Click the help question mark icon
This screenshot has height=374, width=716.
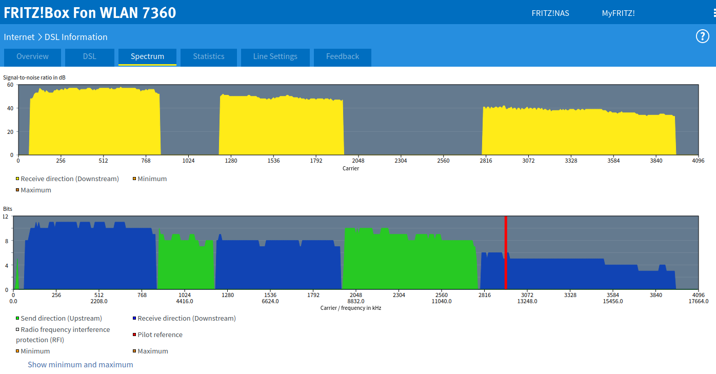(x=702, y=36)
